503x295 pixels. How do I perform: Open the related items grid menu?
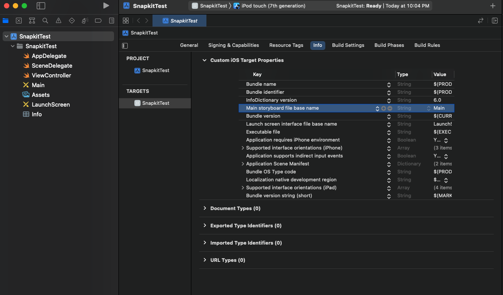click(126, 20)
